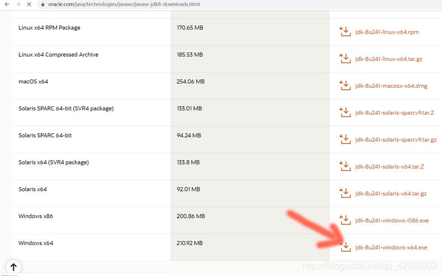The width and height of the screenshot is (442, 276).
Task: Open jdk-8u241-solaris-sparcv9.tar.gz link
Action: (x=396, y=140)
